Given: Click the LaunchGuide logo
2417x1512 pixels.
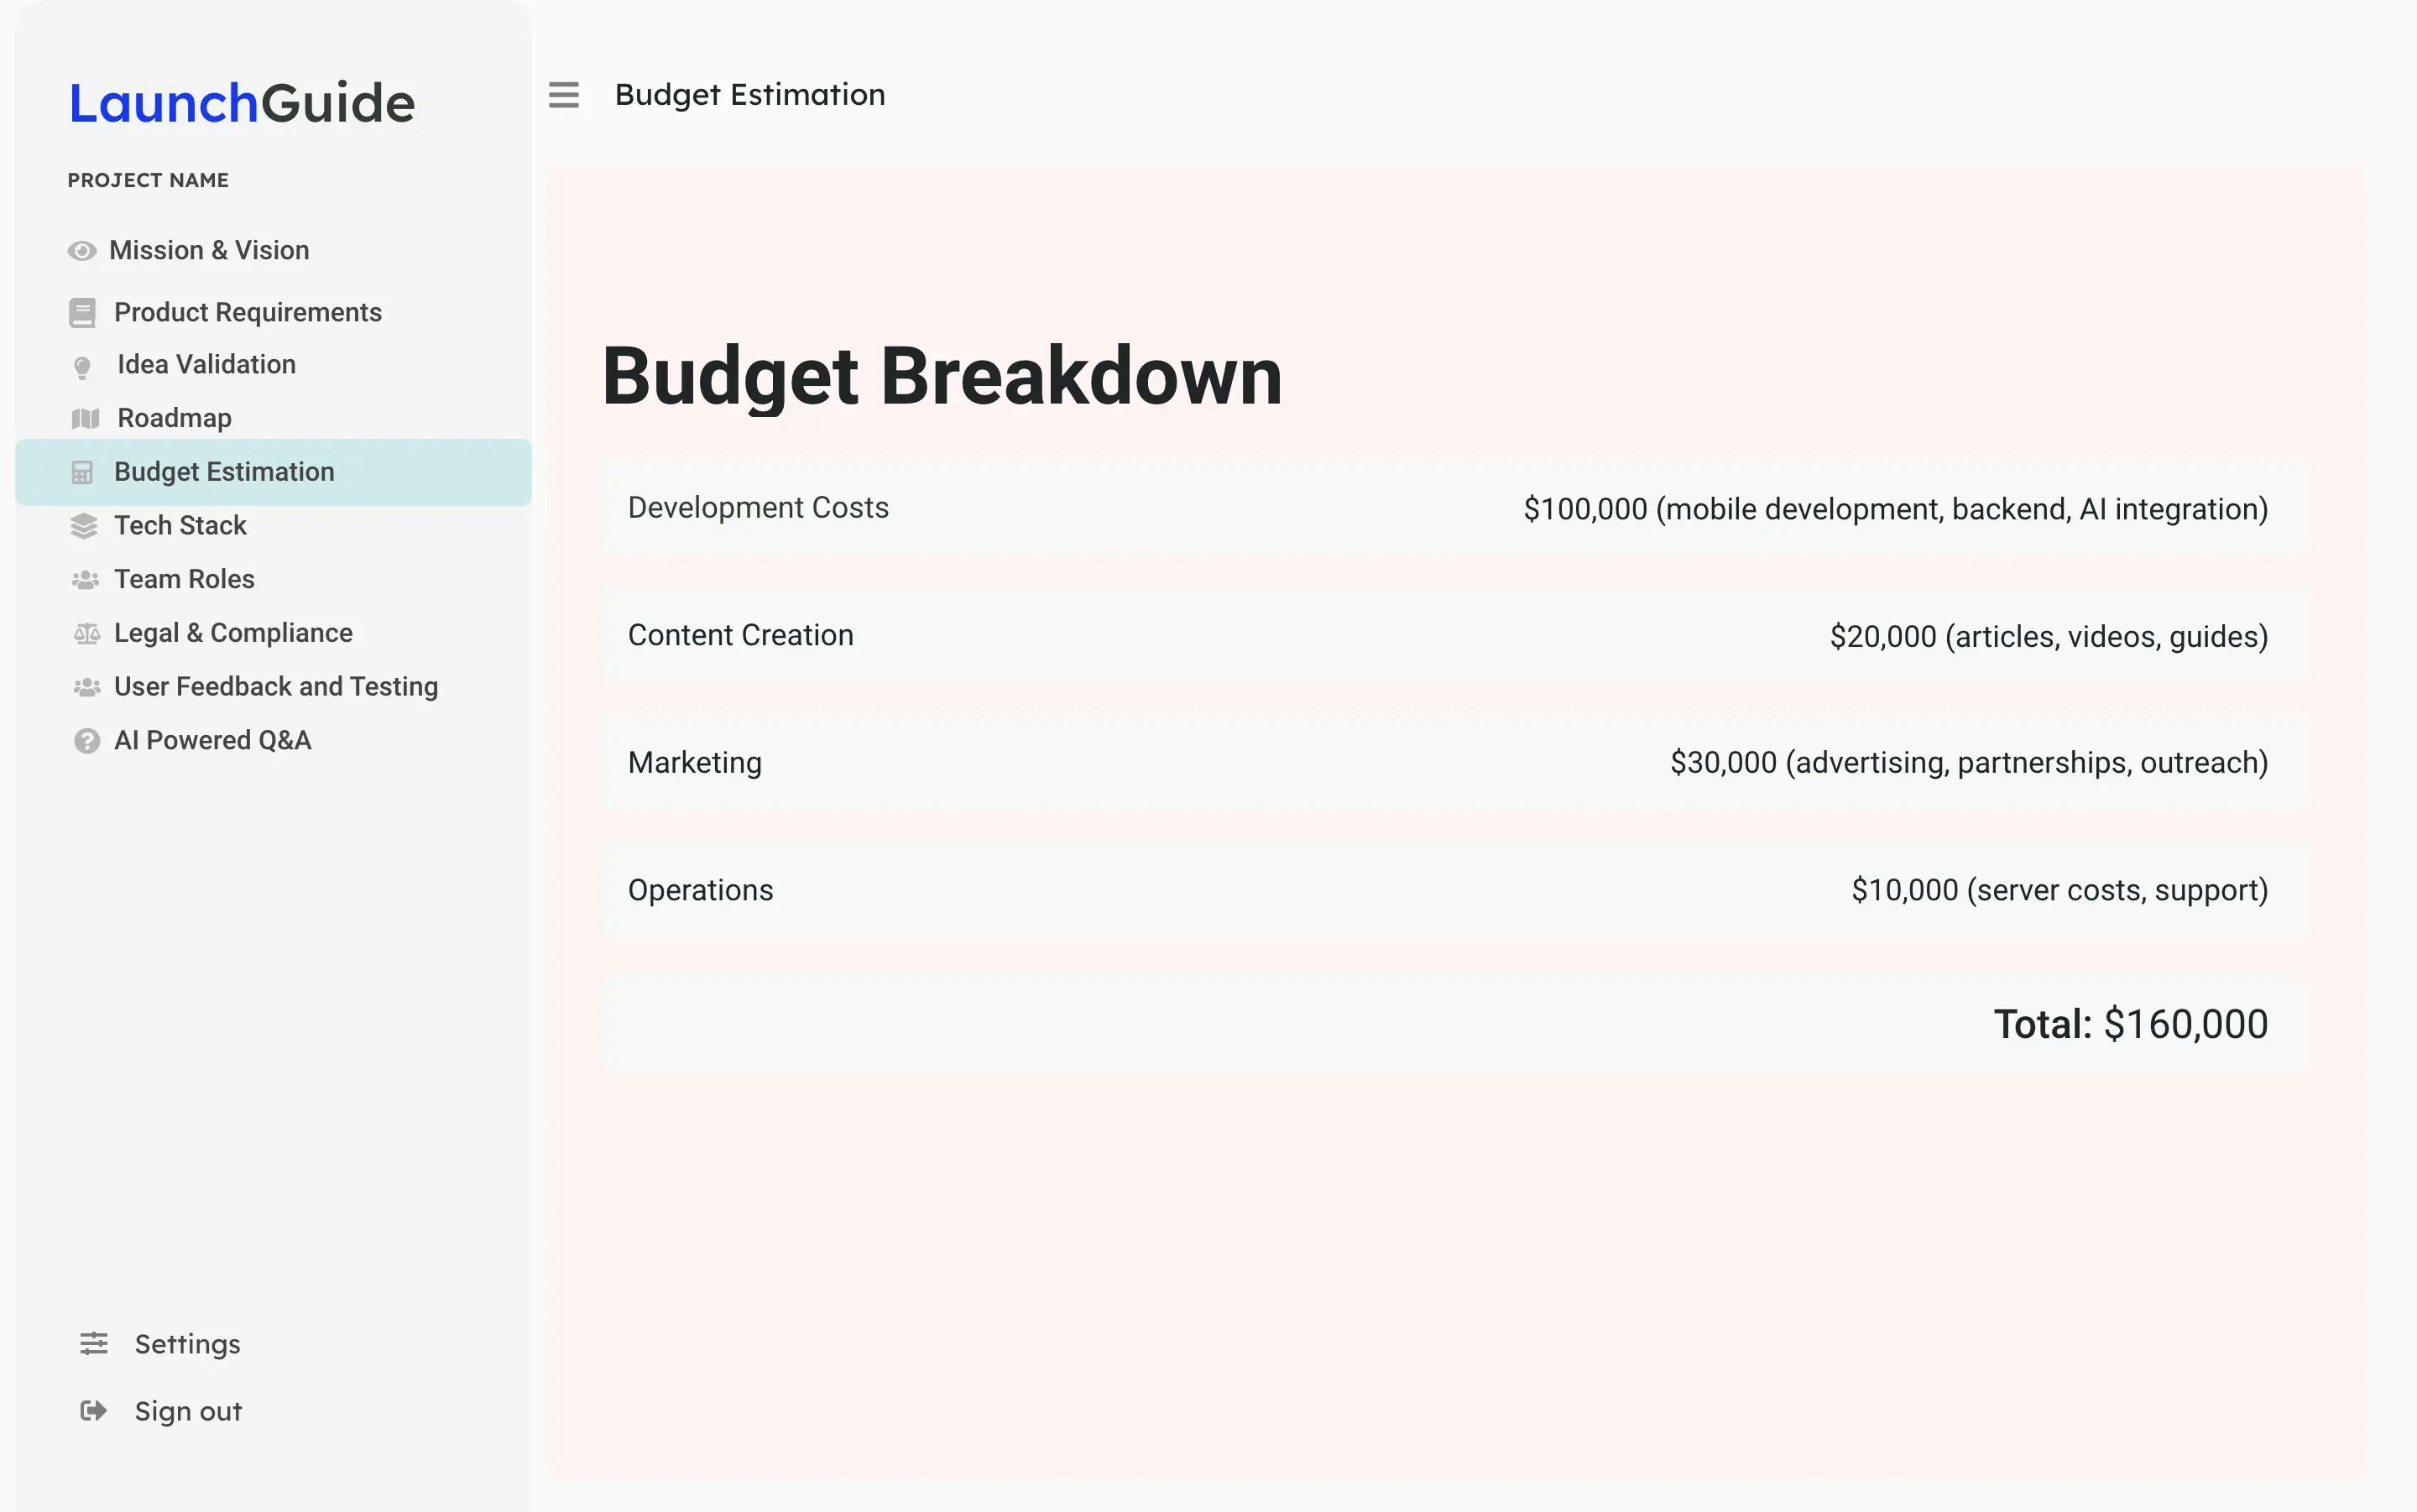Looking at the screenshot, I should [x=241, y=103].
